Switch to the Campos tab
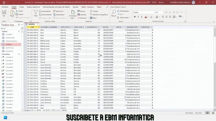Image resolution: width=216 pixels, height=121 pixels. point(90,7)
